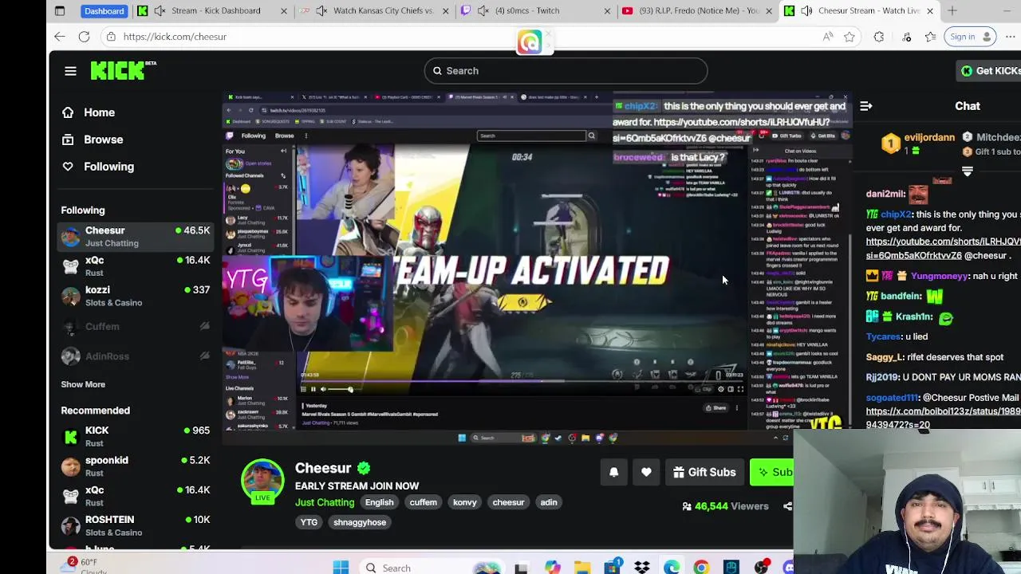This screenshot has width=1021, height=574.
Task: Unmute the s0mcs Twitch tab speaker icon
Action: click(483, 10)
